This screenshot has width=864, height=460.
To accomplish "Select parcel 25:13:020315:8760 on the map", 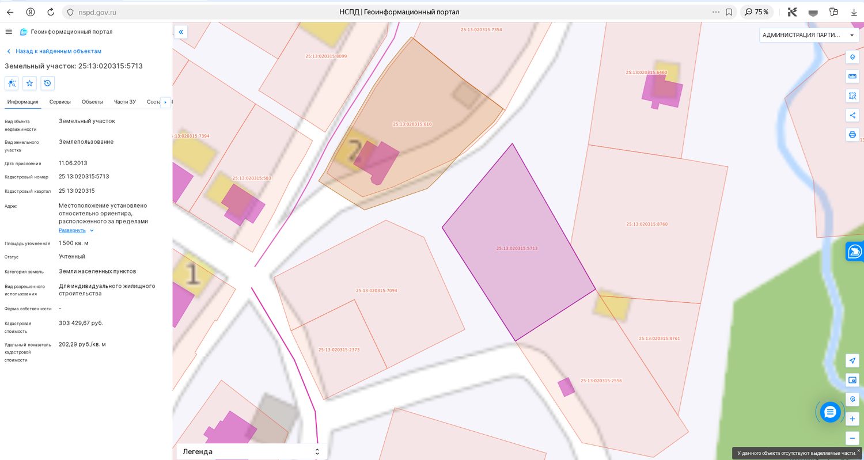I will (x=647, y=224).
